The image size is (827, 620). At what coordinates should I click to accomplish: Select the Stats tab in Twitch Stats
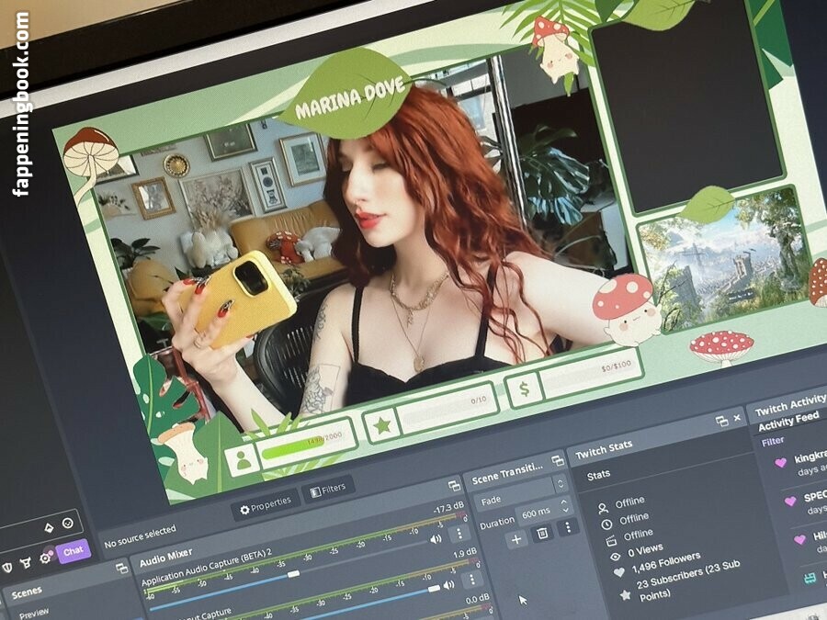598,475
